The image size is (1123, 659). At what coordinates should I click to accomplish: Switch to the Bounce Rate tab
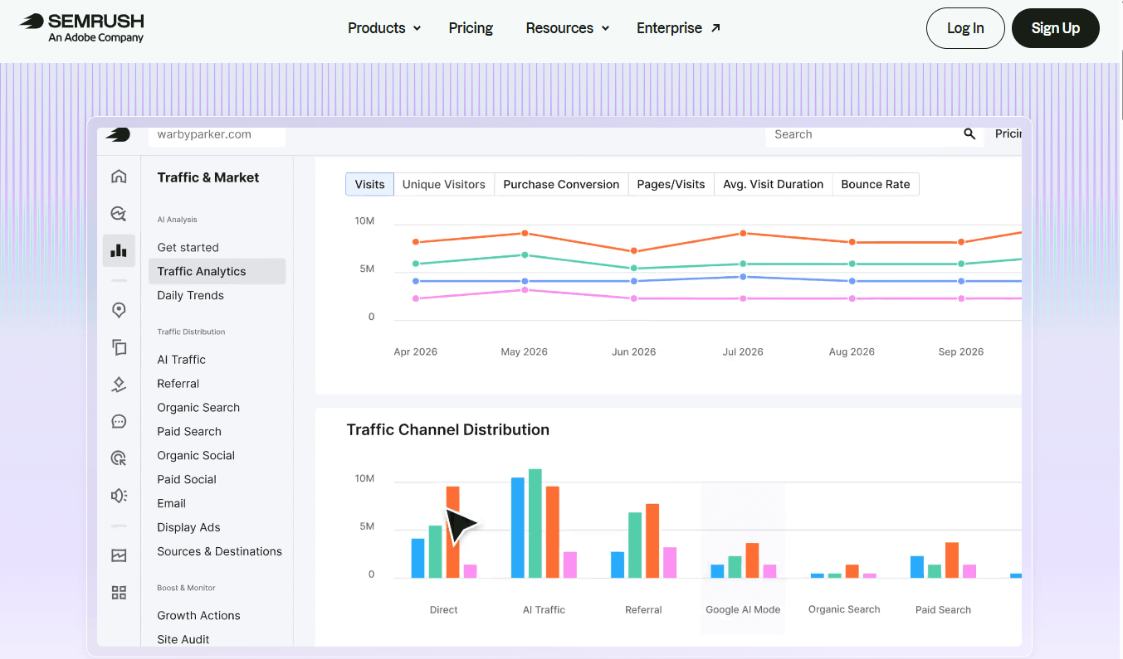point(876,184)
